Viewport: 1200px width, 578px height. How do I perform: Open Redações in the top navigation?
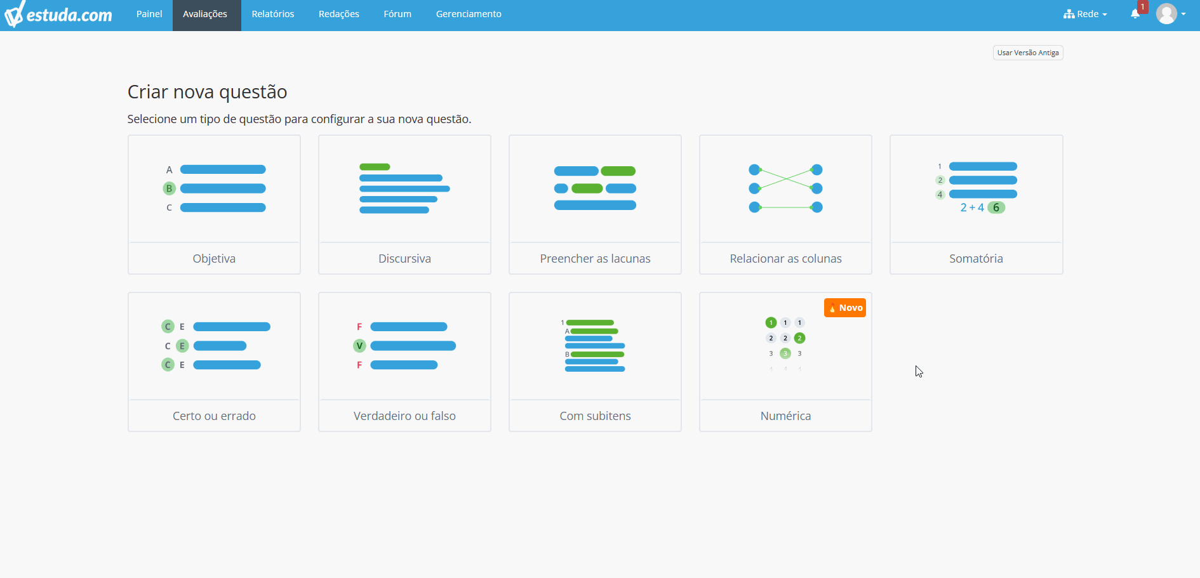[x=339, y=14]
